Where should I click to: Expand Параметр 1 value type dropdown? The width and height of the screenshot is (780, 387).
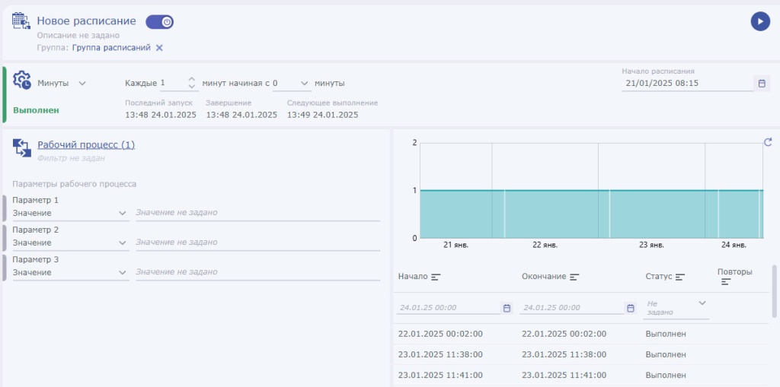(123, 214)
